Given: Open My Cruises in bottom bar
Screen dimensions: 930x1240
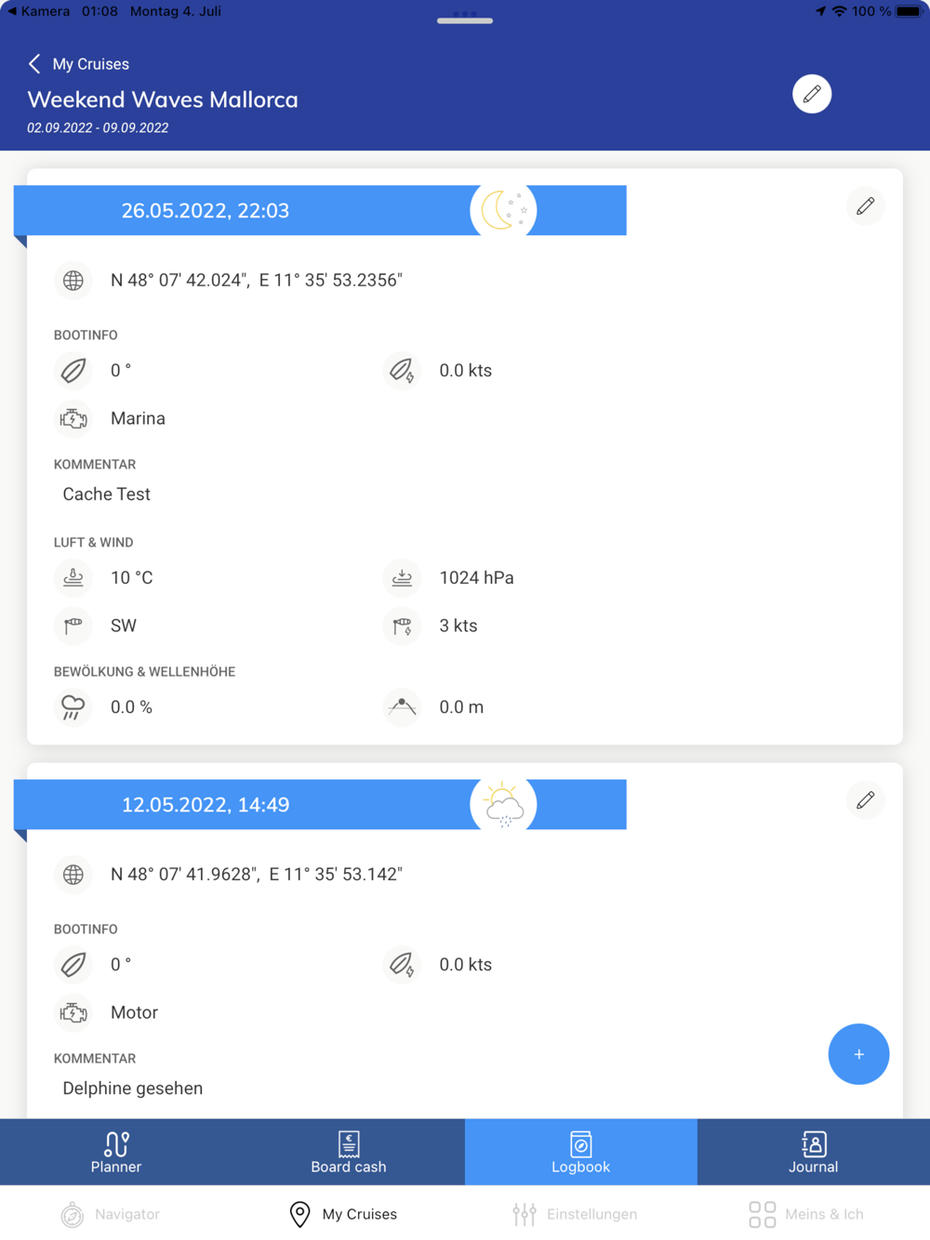Looking at the screenshot, I should 343,1214.
